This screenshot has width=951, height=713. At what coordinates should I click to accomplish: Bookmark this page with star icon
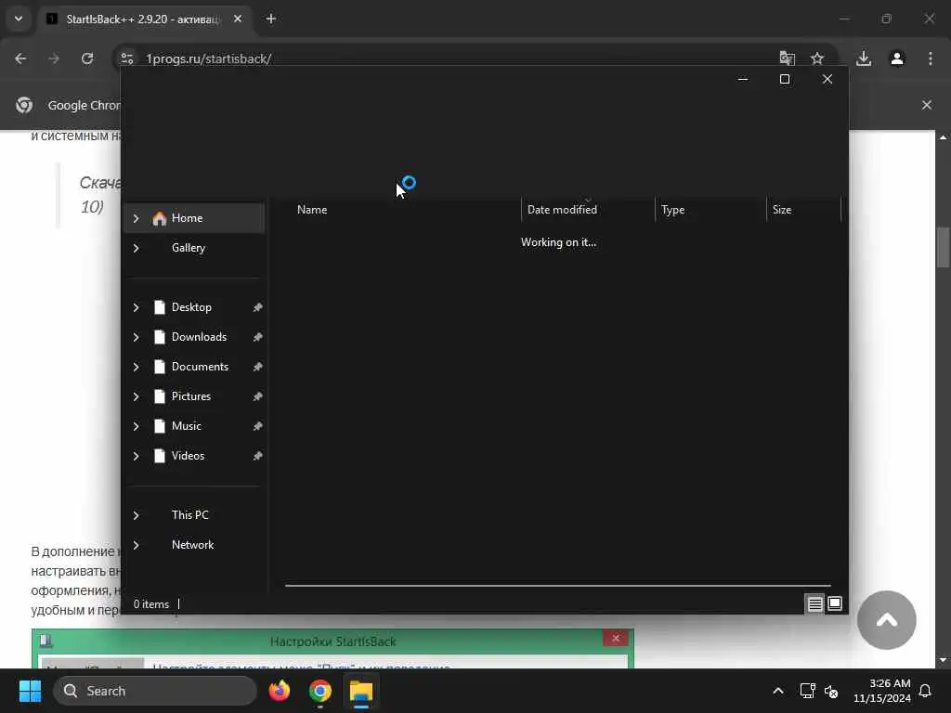(x=817, y=58)
